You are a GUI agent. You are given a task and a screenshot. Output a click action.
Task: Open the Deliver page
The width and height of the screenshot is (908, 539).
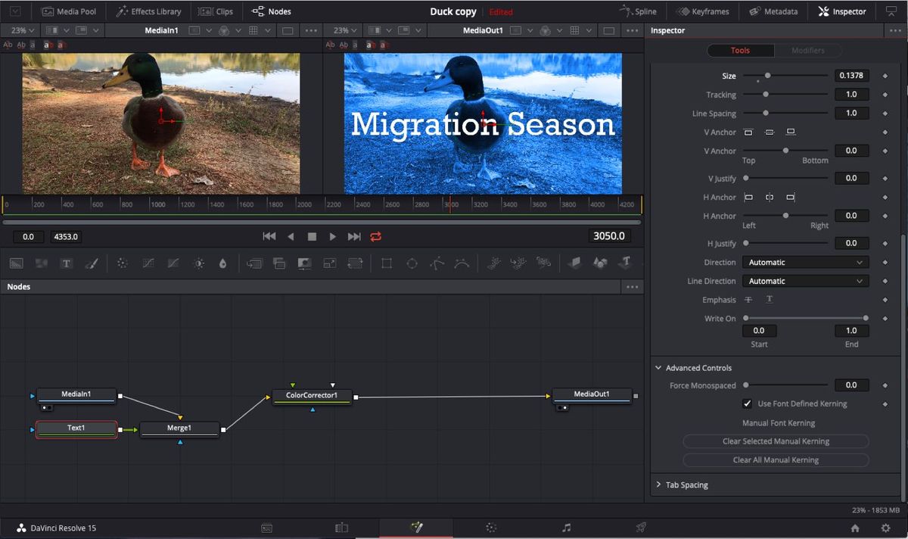click(x=640, y=528)
